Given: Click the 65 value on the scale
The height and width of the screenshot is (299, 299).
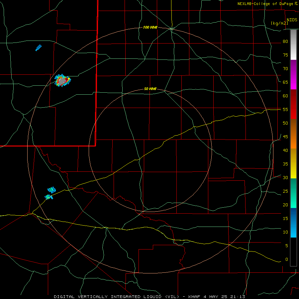Looking at the screenshot, I should [285, 82].
